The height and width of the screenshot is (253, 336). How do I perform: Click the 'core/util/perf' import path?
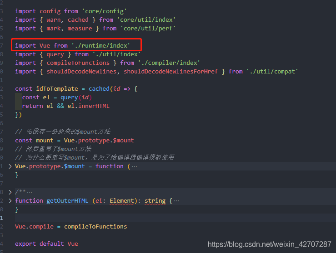(x=148, y=29)
